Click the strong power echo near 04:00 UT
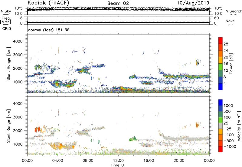This screenshot has height=167, width=242. pyautogui.click(x=57, y=84)
